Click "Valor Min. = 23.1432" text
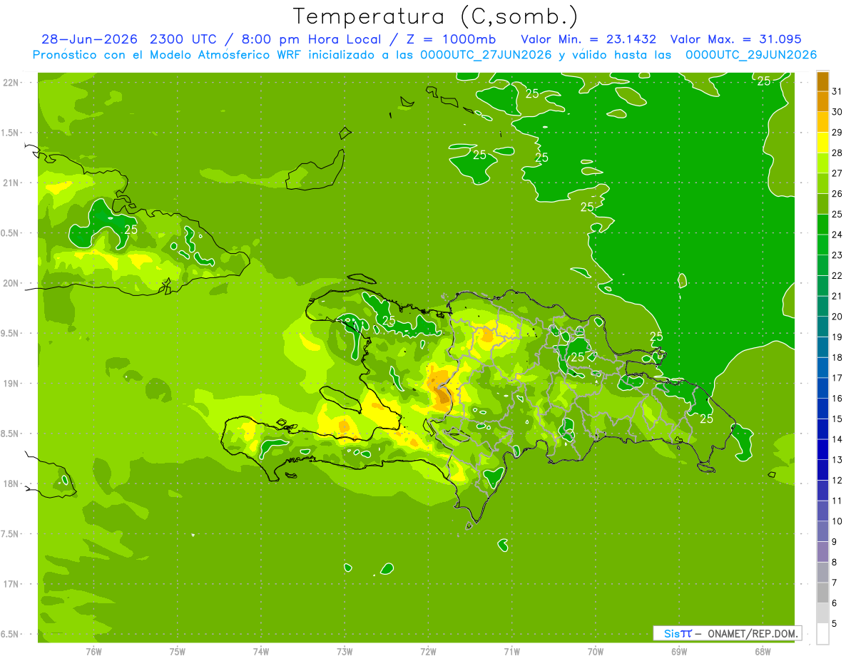The width and height of the screenshot is (856, 661). coord(588,39)
